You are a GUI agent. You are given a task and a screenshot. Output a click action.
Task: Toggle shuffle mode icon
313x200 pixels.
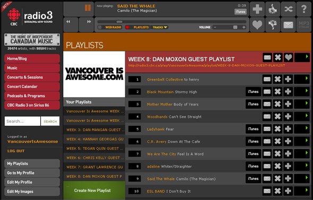288,9
